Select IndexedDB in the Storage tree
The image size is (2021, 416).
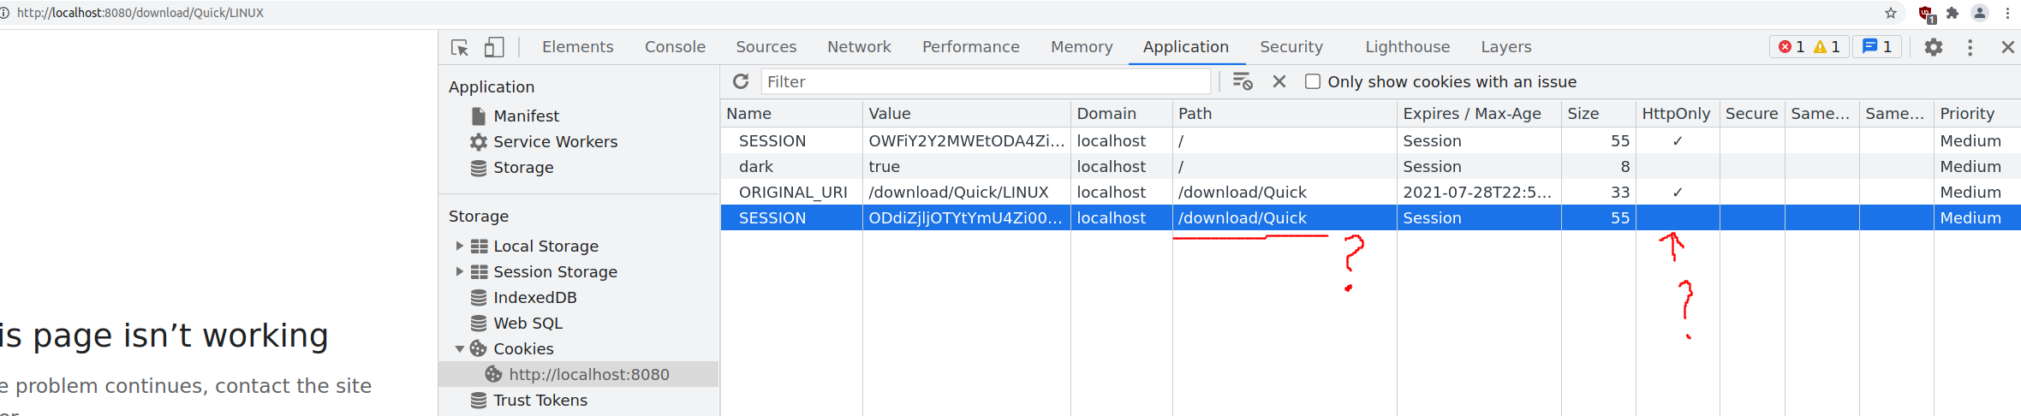(x=534, y=297)
